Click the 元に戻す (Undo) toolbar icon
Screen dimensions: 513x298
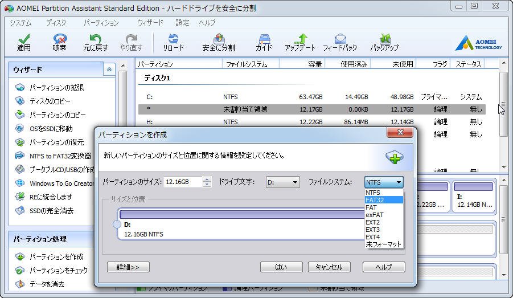[95, 42]
